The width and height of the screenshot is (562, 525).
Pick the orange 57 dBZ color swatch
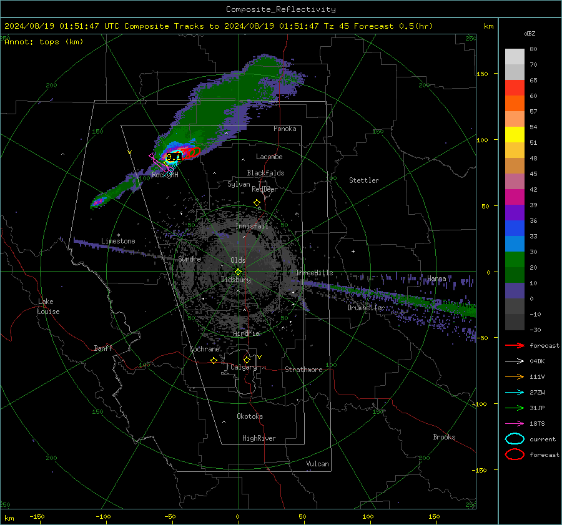click(515, 104)
